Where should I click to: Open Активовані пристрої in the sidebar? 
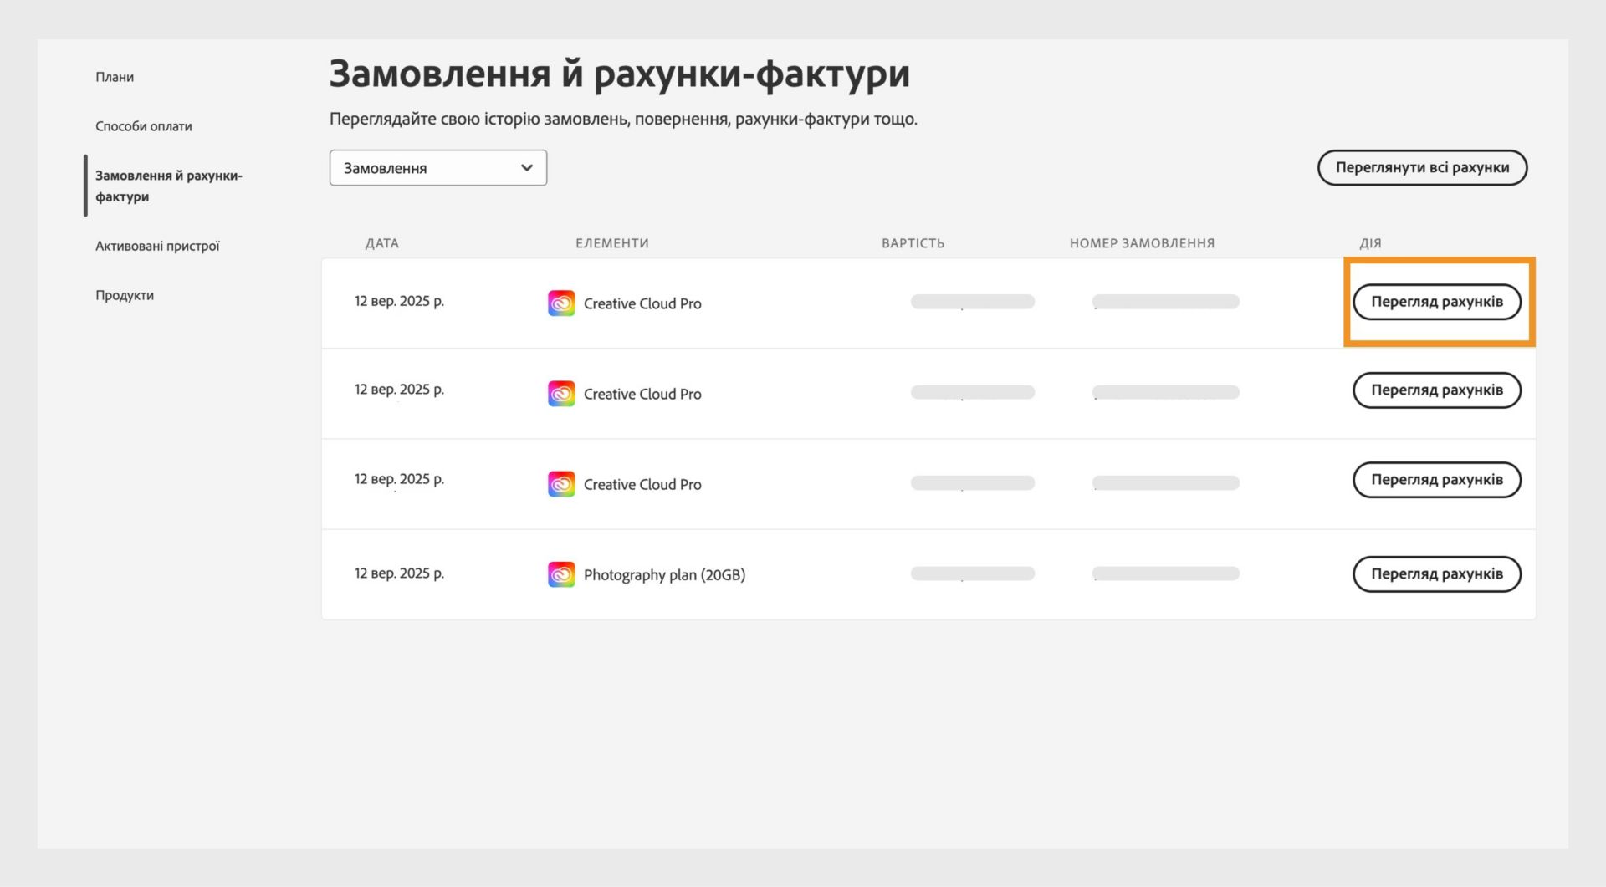coord(157,246)
